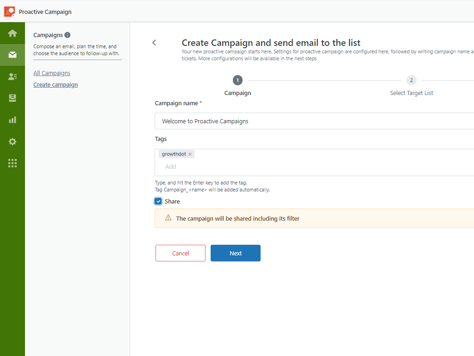This screenshot has width=474, height=356.
Task: Open the Create campaign link
Action: tap(56, 85)
